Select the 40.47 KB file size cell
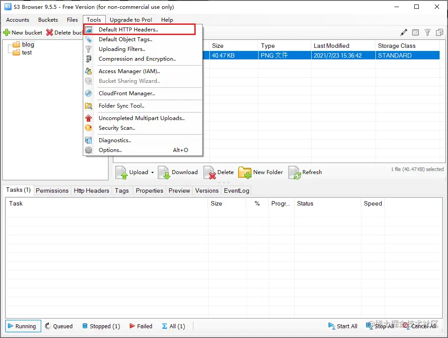The image size is (448, 338). pos(234,55)
